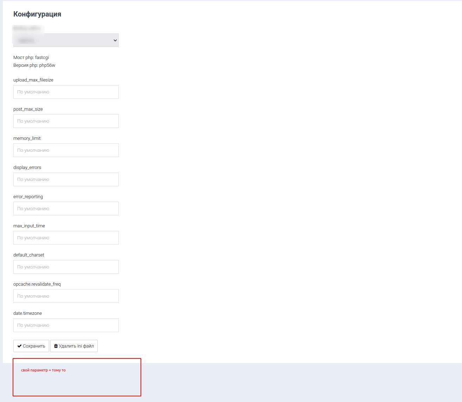Click the memory_limit label
This screenshot has height=402, width=462.
point(27,138)
